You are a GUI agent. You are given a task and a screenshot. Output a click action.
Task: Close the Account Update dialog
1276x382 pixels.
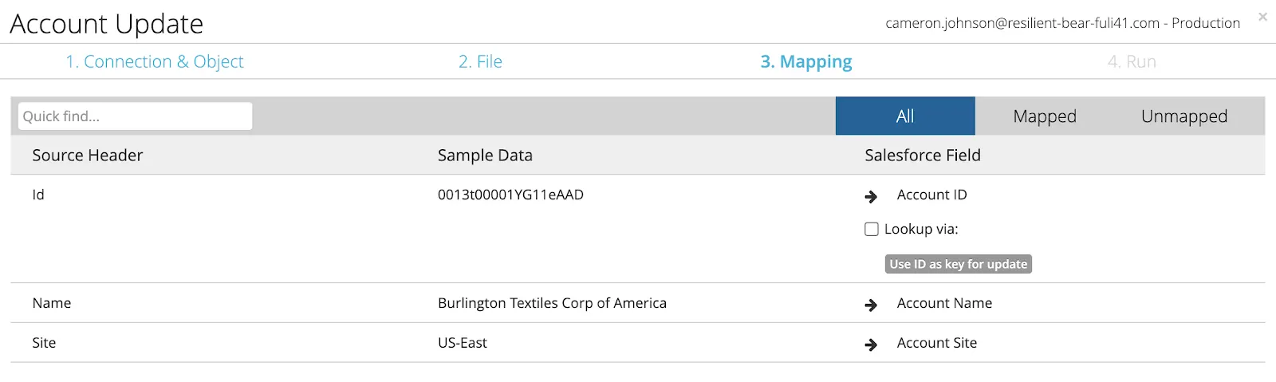tap(1262, 17)
